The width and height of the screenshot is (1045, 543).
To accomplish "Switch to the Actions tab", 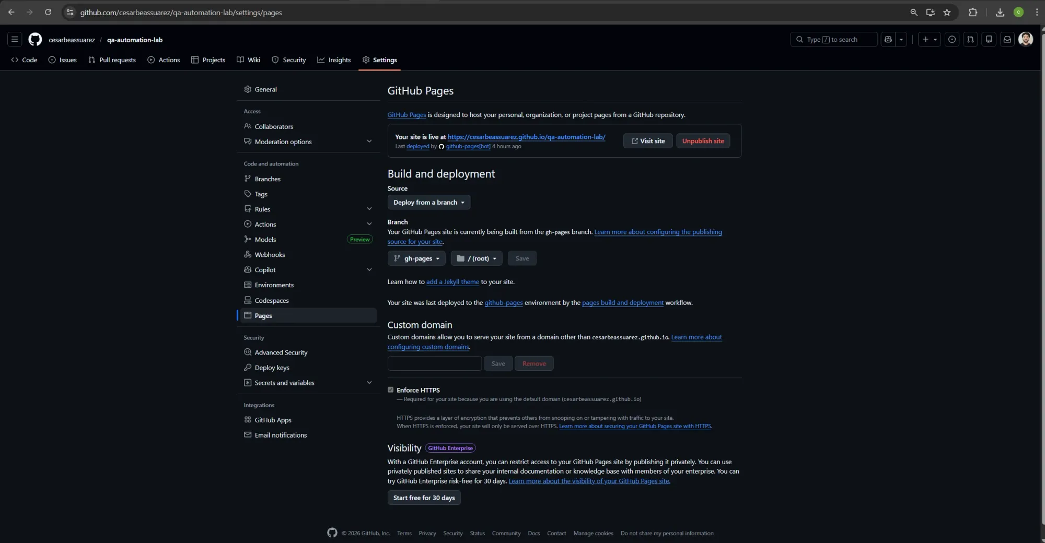I will [164, 60].
